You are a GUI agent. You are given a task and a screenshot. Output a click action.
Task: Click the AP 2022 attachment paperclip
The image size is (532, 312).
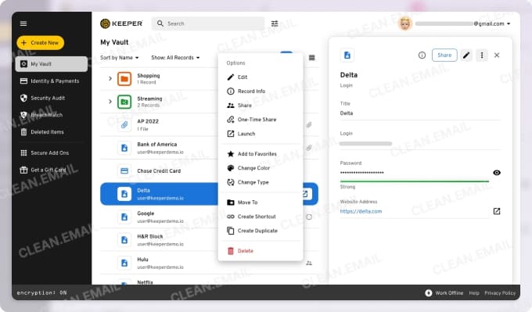[309, 125]
